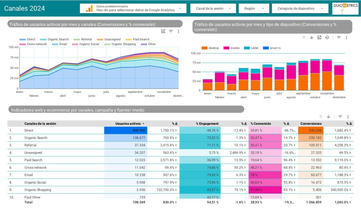Open the Canal de la sesión dropdown

[x=213, y=8]
